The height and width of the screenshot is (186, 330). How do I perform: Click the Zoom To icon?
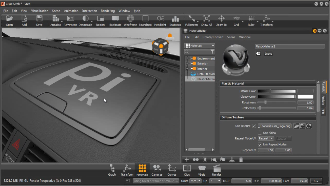coord(221,18)
